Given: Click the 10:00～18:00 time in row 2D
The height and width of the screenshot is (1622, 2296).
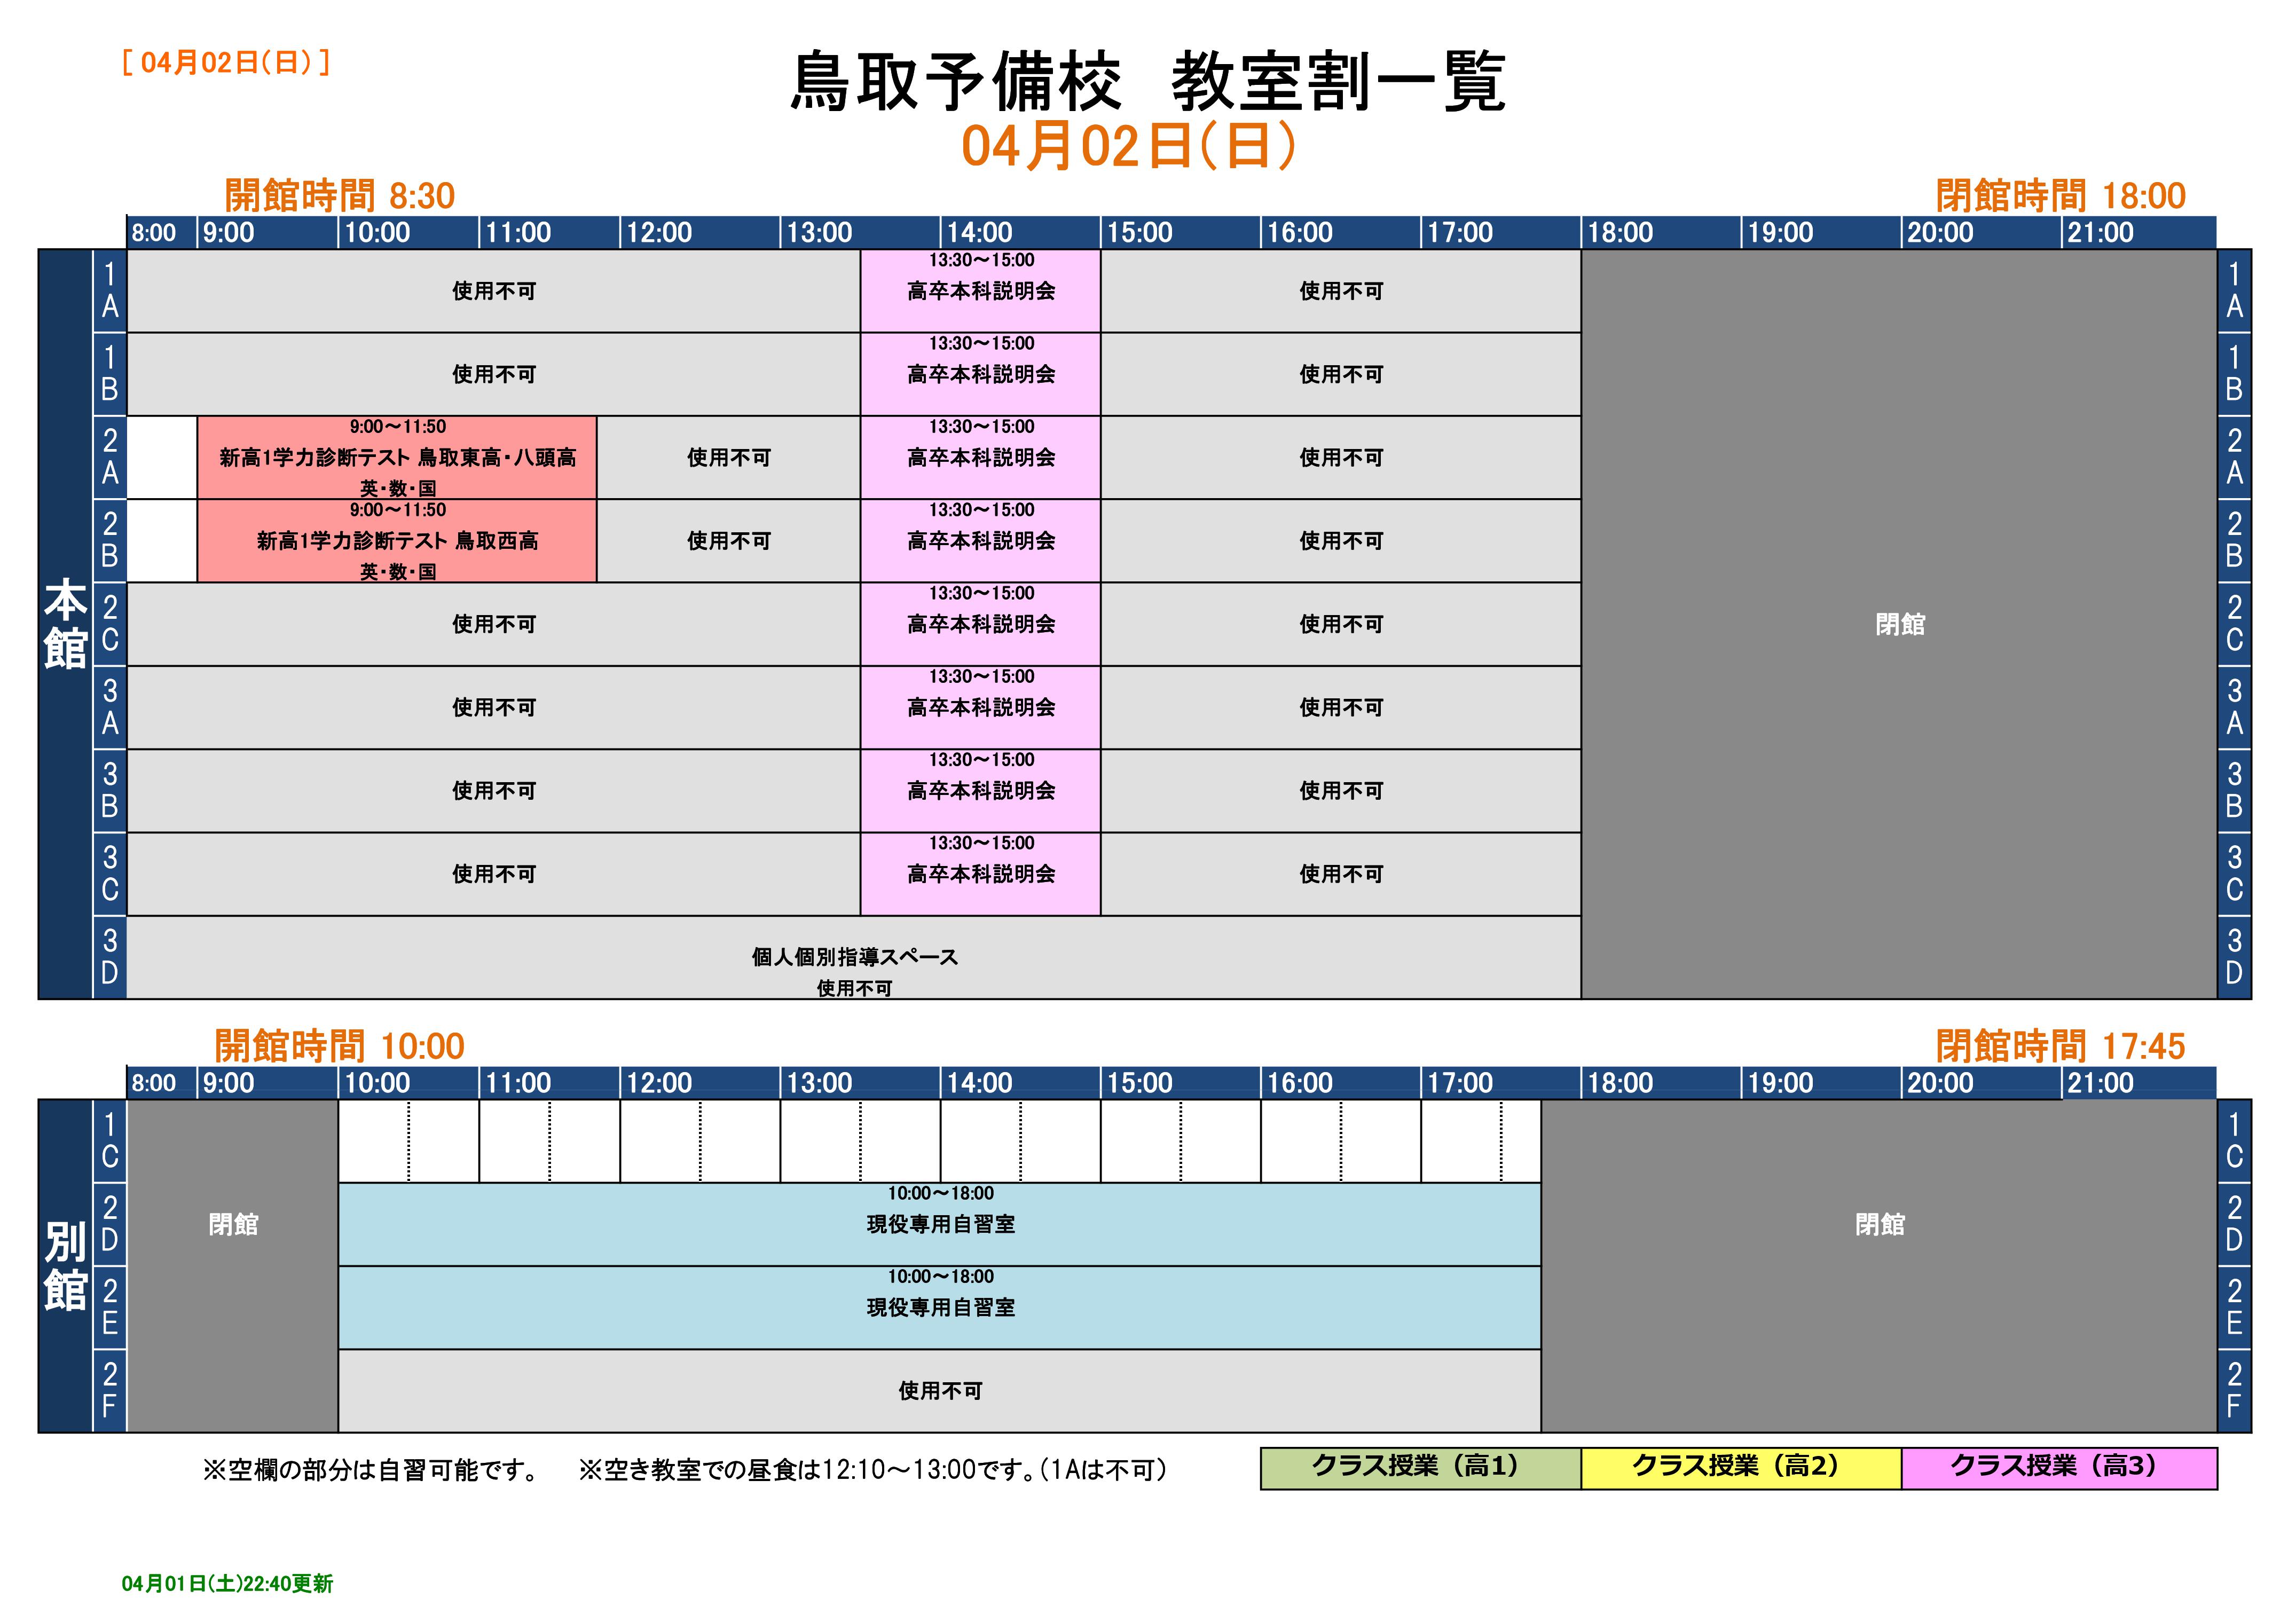Looking at the screenshot, I should pyautogui.click(x=941, y=1194).
